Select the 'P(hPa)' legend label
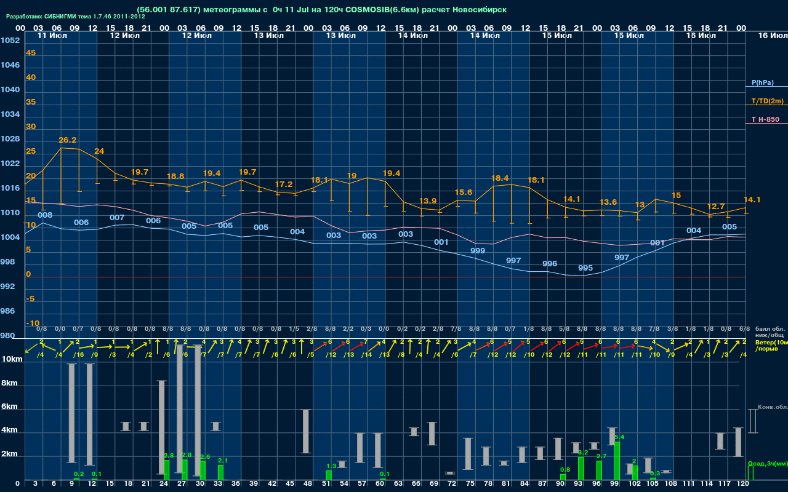Screen dimensions: 788x492 (x=762, y=82)
